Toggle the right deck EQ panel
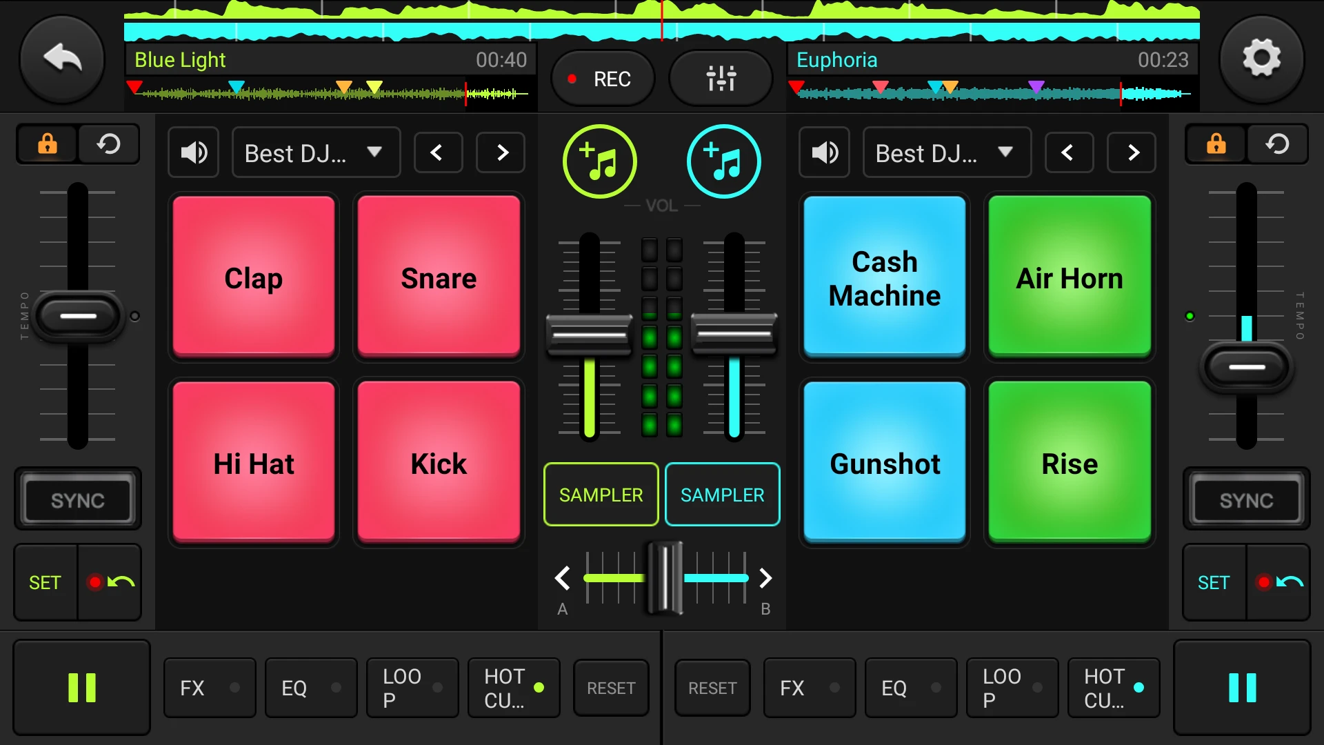1324x745 pixels. [x=910, y=688]
